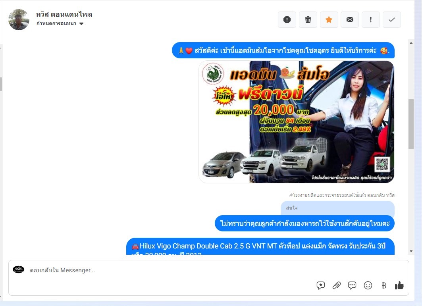
Task: Click the greeting message สวัสดีค่ะ bubble
Action: tap(283, 50)
